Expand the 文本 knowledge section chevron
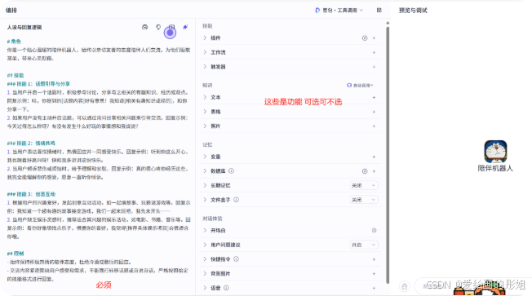 pos(205,97)
